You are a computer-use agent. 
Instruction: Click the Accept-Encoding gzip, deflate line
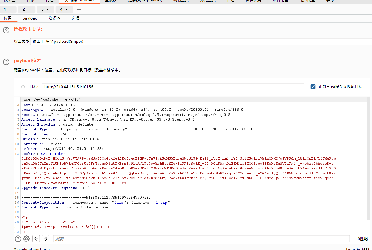(57, 124)
